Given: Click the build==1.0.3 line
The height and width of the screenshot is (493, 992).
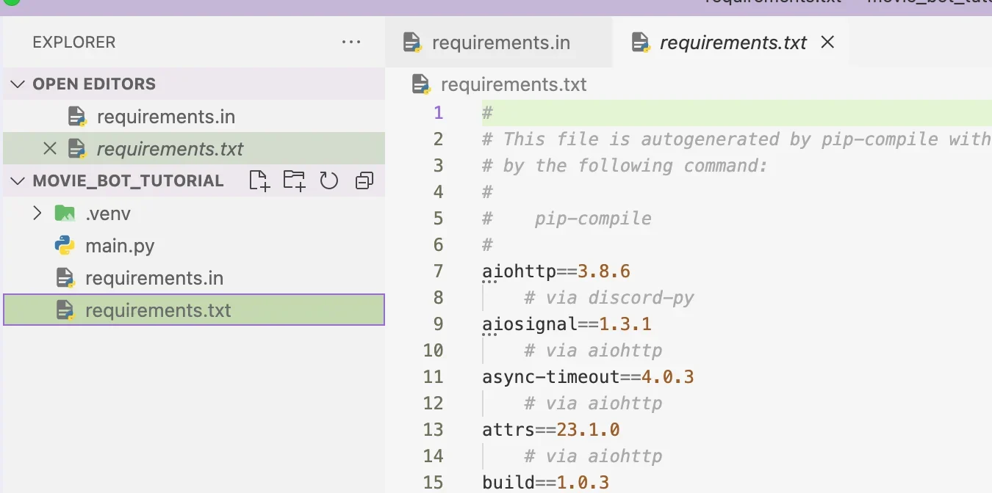Looking at the screenshot, I should click(x=546, y=483).
